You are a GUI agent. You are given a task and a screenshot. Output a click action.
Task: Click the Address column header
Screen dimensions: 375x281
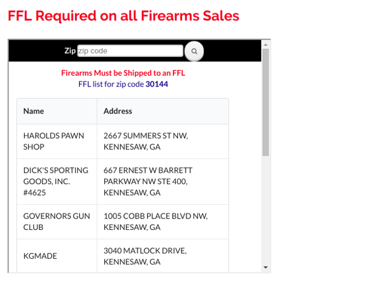click(118, 111)
